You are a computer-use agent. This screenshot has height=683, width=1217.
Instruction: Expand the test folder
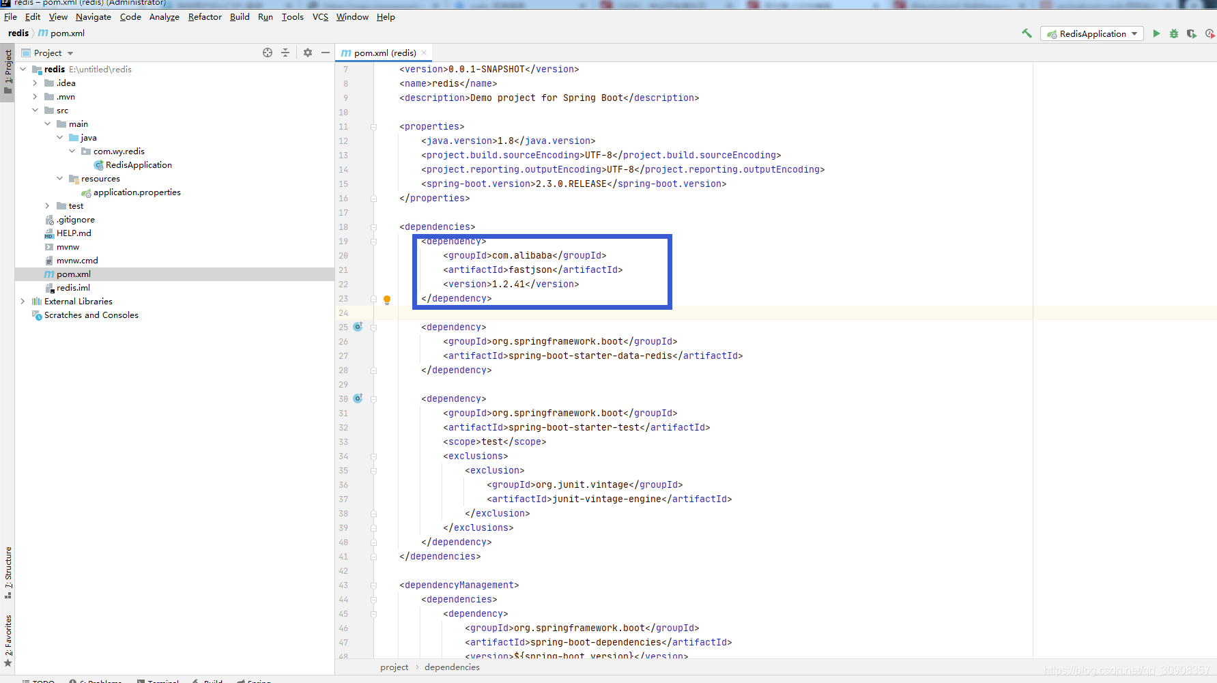point(48,205)
